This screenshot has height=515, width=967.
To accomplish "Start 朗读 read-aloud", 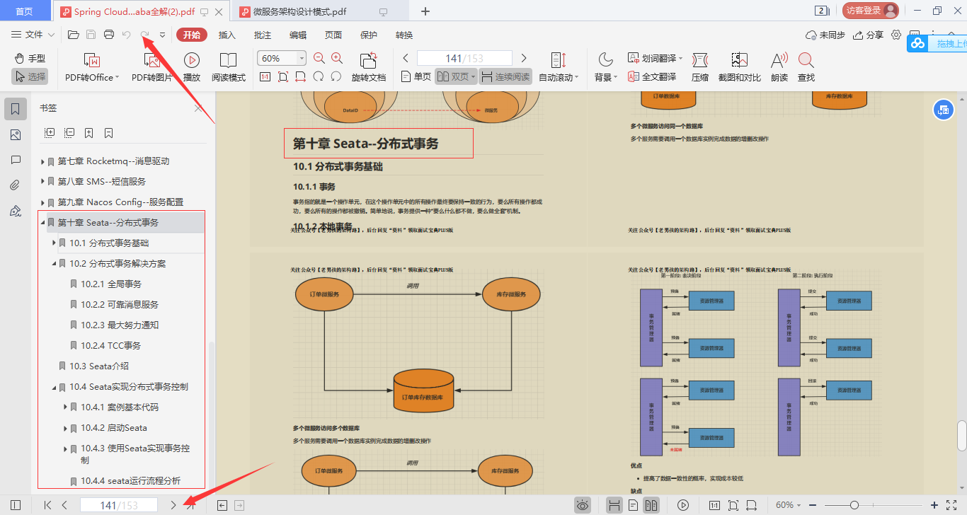I will tap(779, 67).
